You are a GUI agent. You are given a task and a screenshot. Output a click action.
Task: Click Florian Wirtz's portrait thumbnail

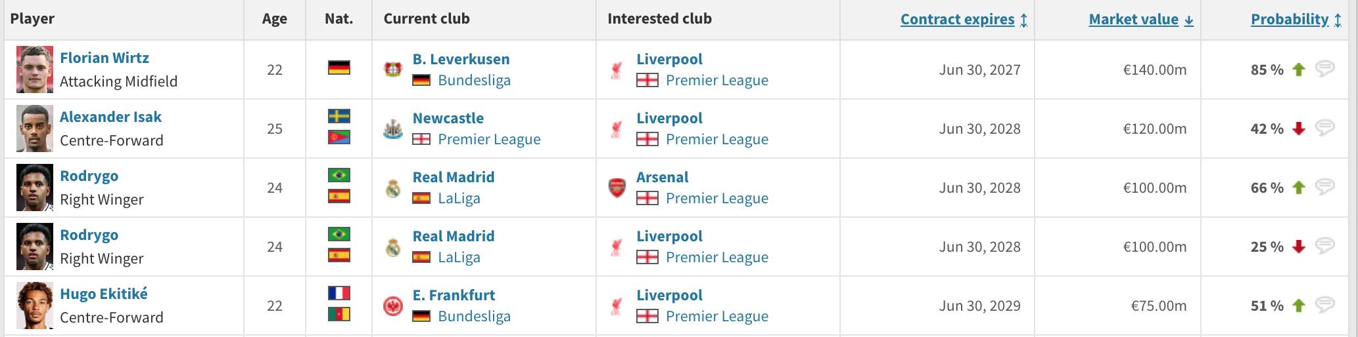pyautogui.click(x=35, y=69)
